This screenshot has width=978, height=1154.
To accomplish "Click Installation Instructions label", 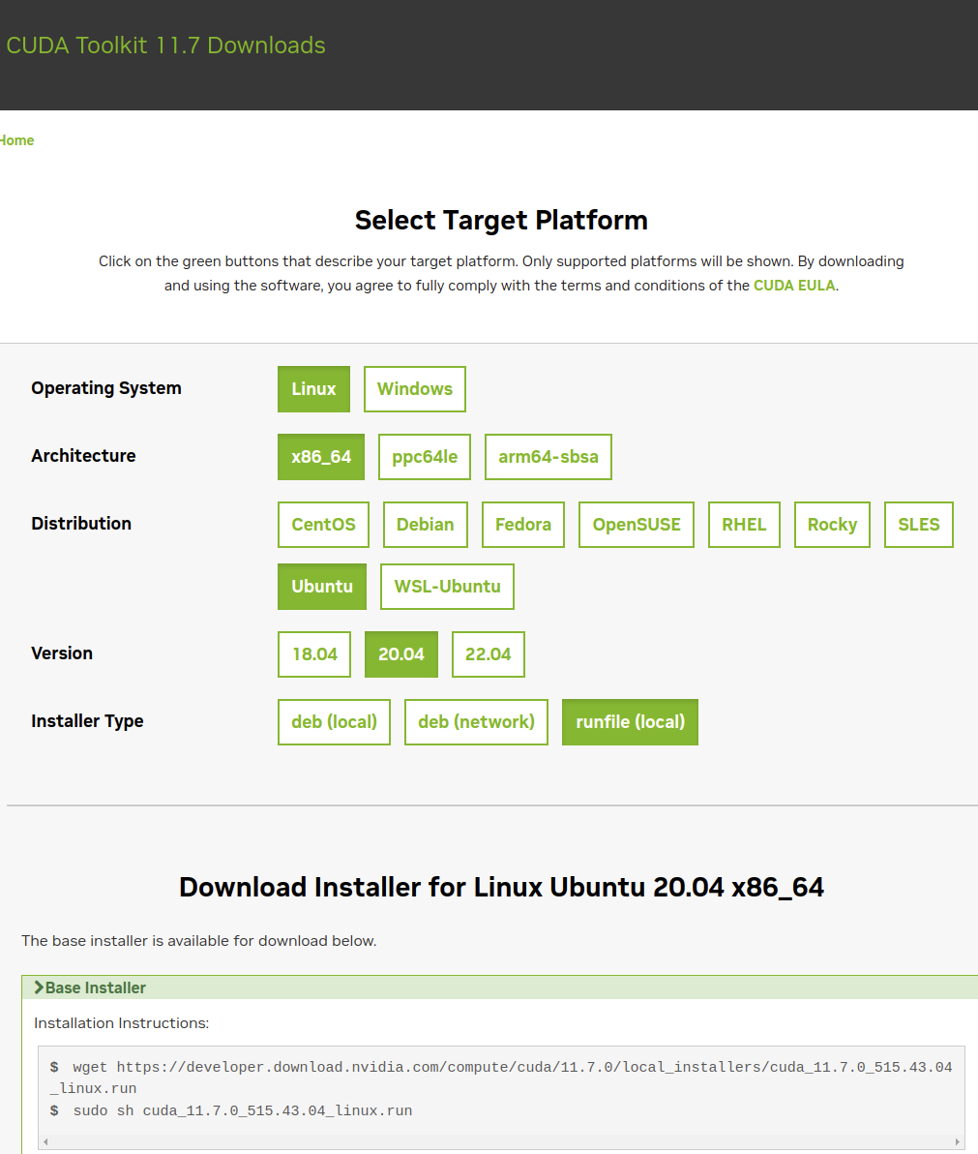I will point(121,1023).
